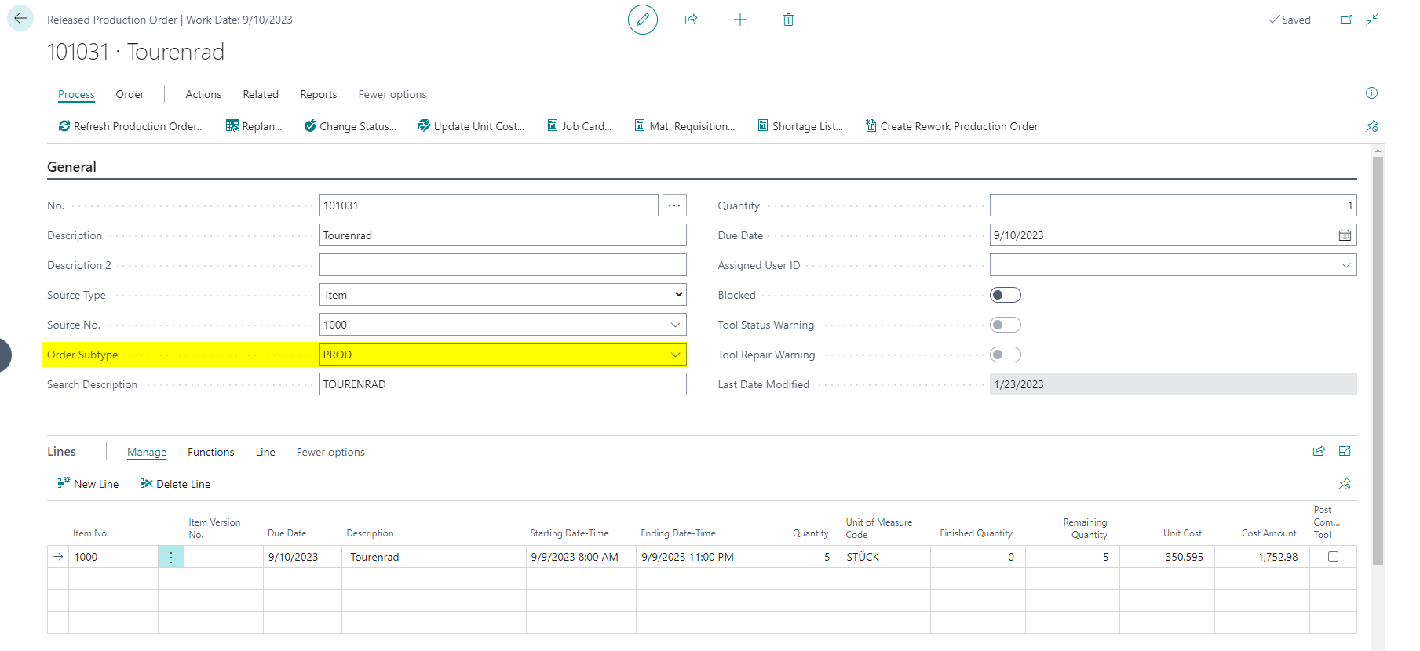Click Fewer options in top menu

[x=392, y=94]
